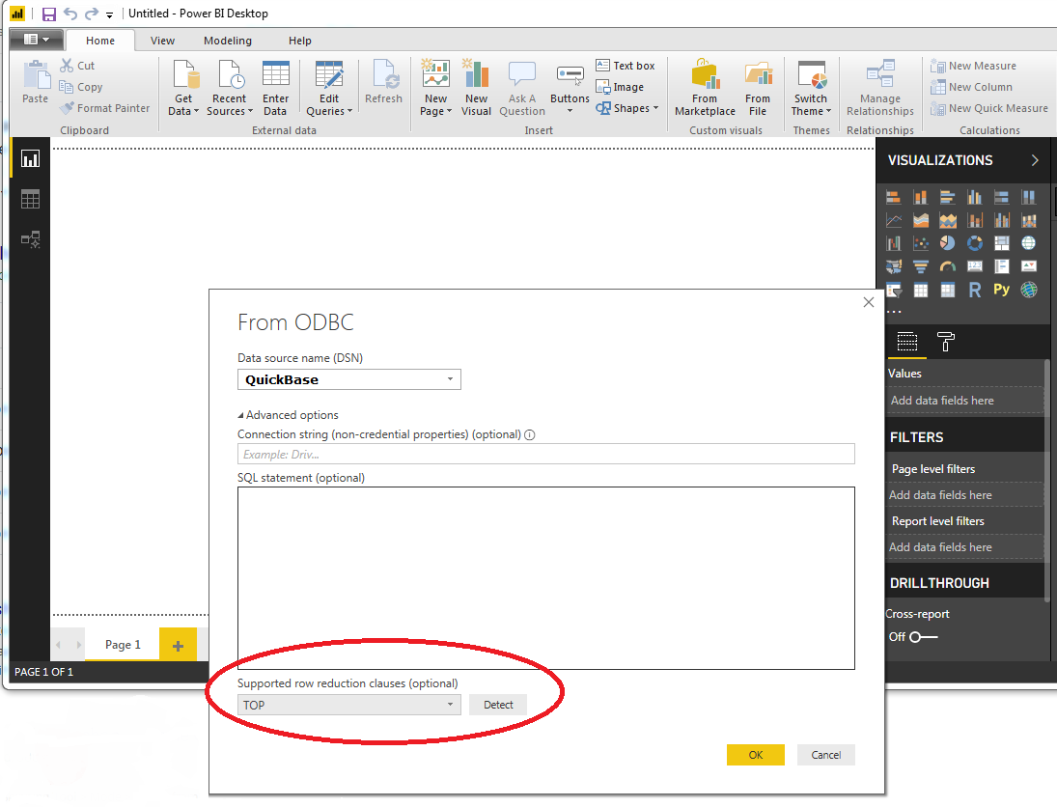Redo the last action
This screenshot has width=1057, height=807.
92,14
